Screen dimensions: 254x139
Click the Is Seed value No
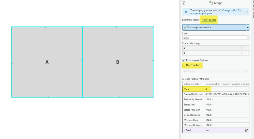coord(207,130)
